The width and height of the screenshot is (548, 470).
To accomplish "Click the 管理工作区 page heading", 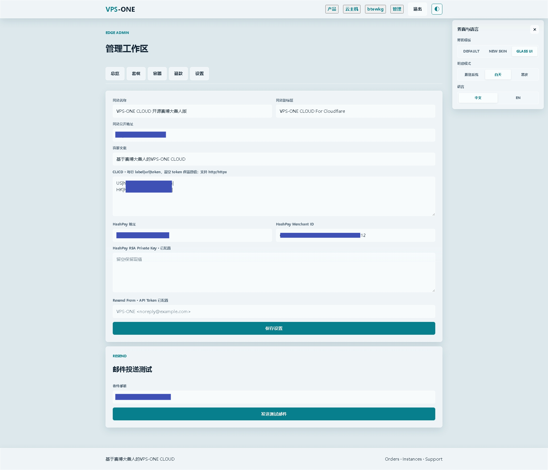I will coord(127,49).
